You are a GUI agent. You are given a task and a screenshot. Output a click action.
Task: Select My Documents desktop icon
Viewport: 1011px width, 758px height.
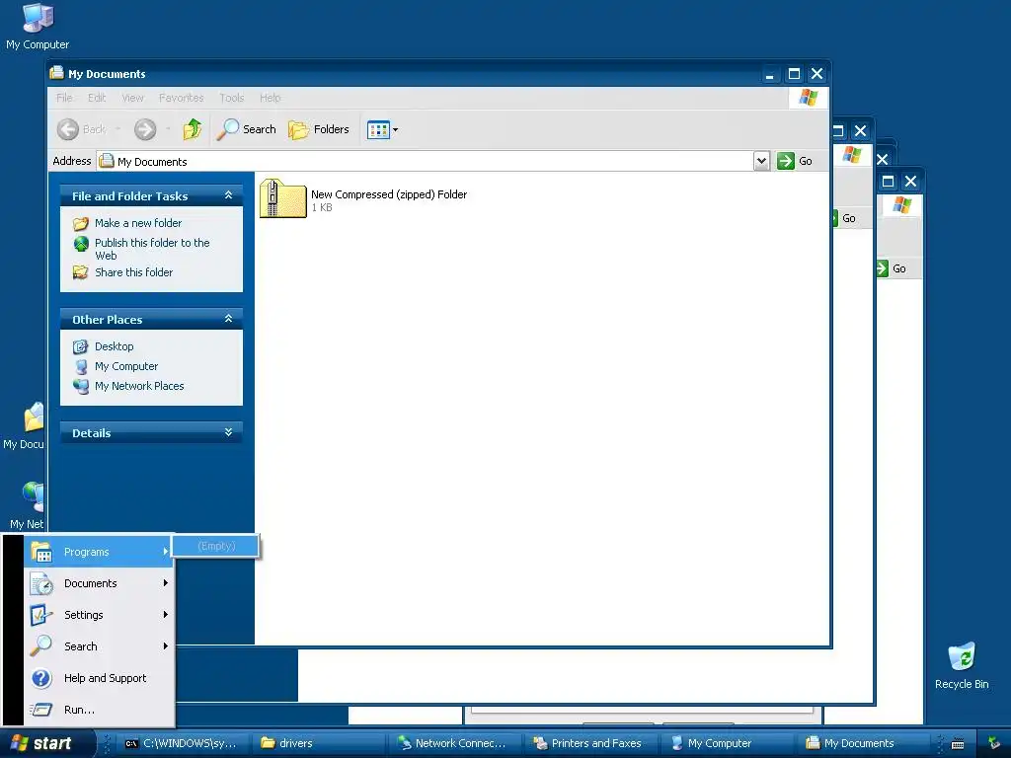pos(24,425)
